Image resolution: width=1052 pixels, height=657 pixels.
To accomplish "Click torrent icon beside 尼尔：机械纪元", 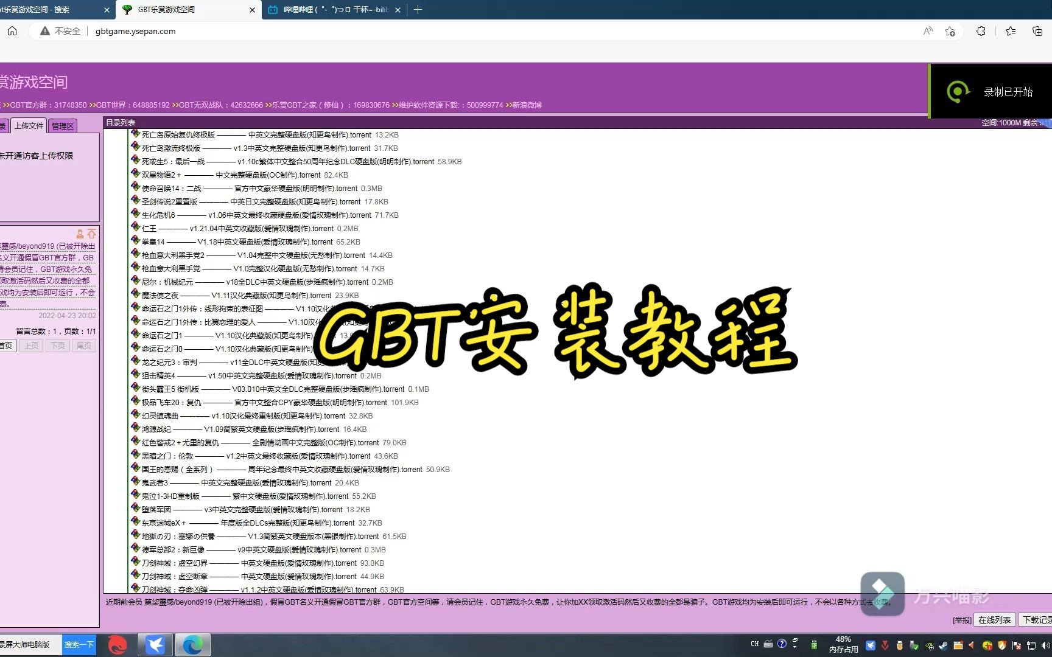I will tap(135, 281).
